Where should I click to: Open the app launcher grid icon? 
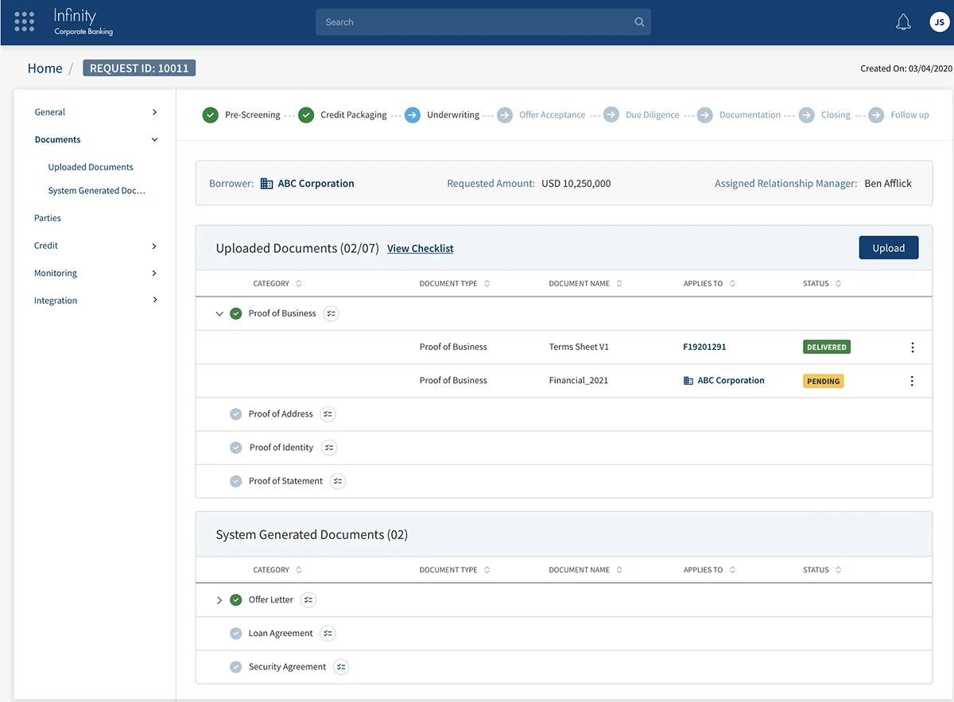[x=25, y=22]
